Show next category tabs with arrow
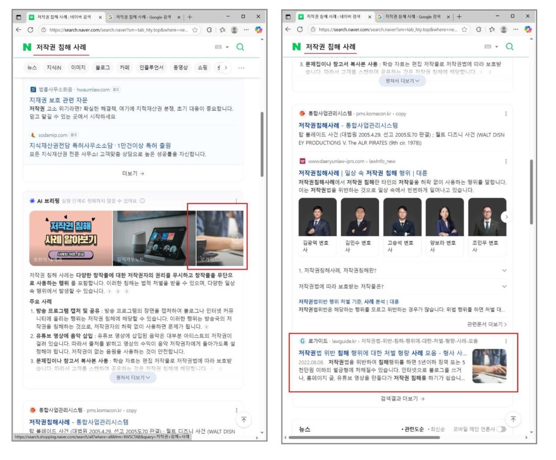The image size is (556, 460). [x=225, y=67]
